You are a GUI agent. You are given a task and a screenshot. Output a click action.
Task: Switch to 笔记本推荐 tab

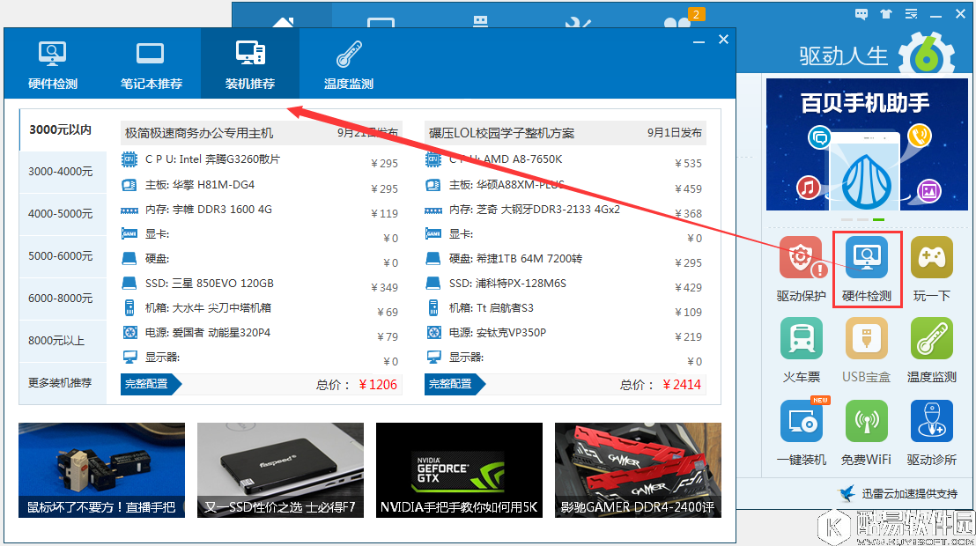(152, 64)
